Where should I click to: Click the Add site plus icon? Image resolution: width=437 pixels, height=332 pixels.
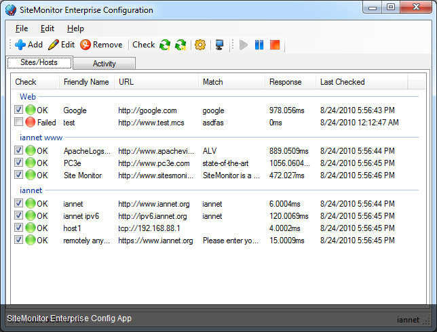(20, 45)
